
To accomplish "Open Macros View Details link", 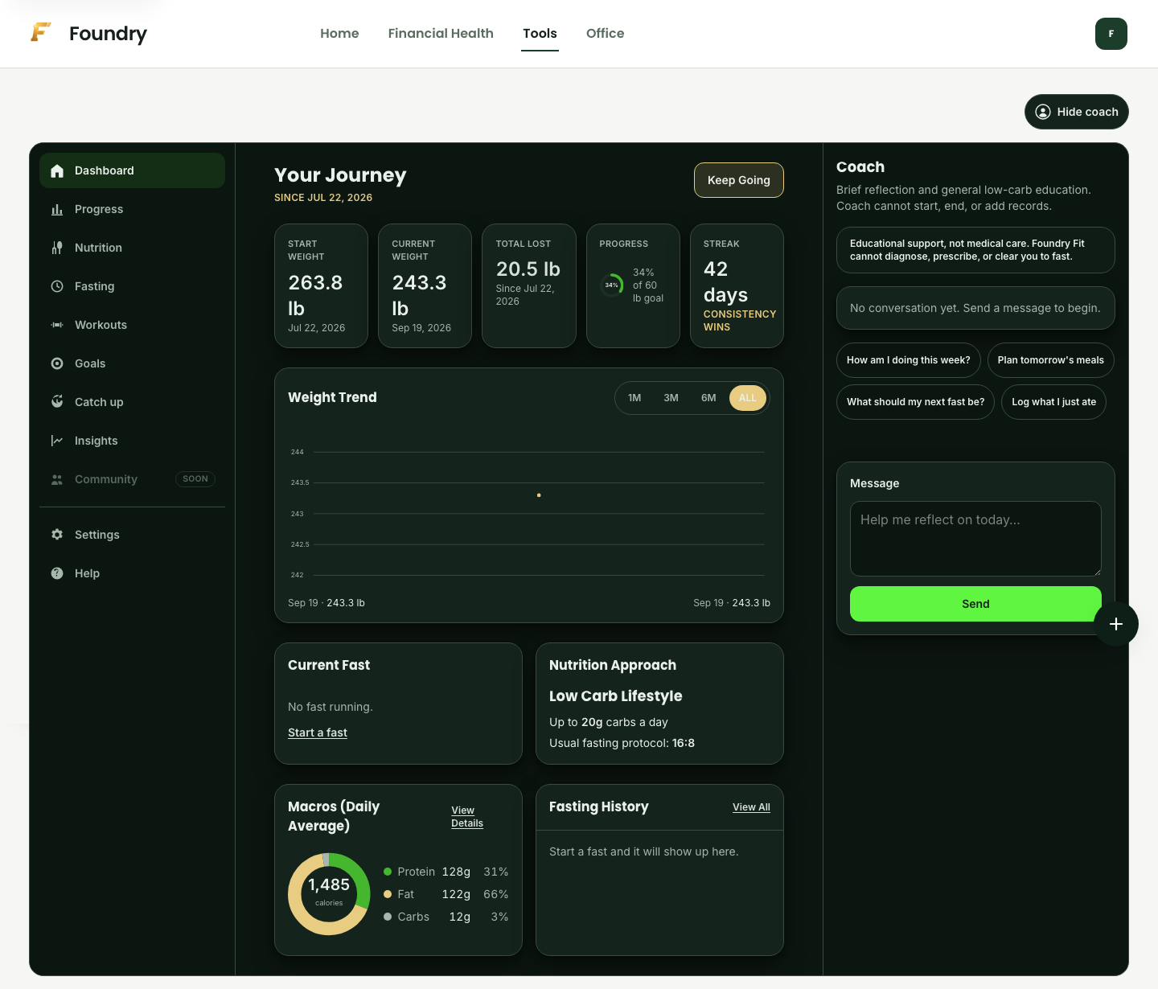I will [x=467, y=817].
